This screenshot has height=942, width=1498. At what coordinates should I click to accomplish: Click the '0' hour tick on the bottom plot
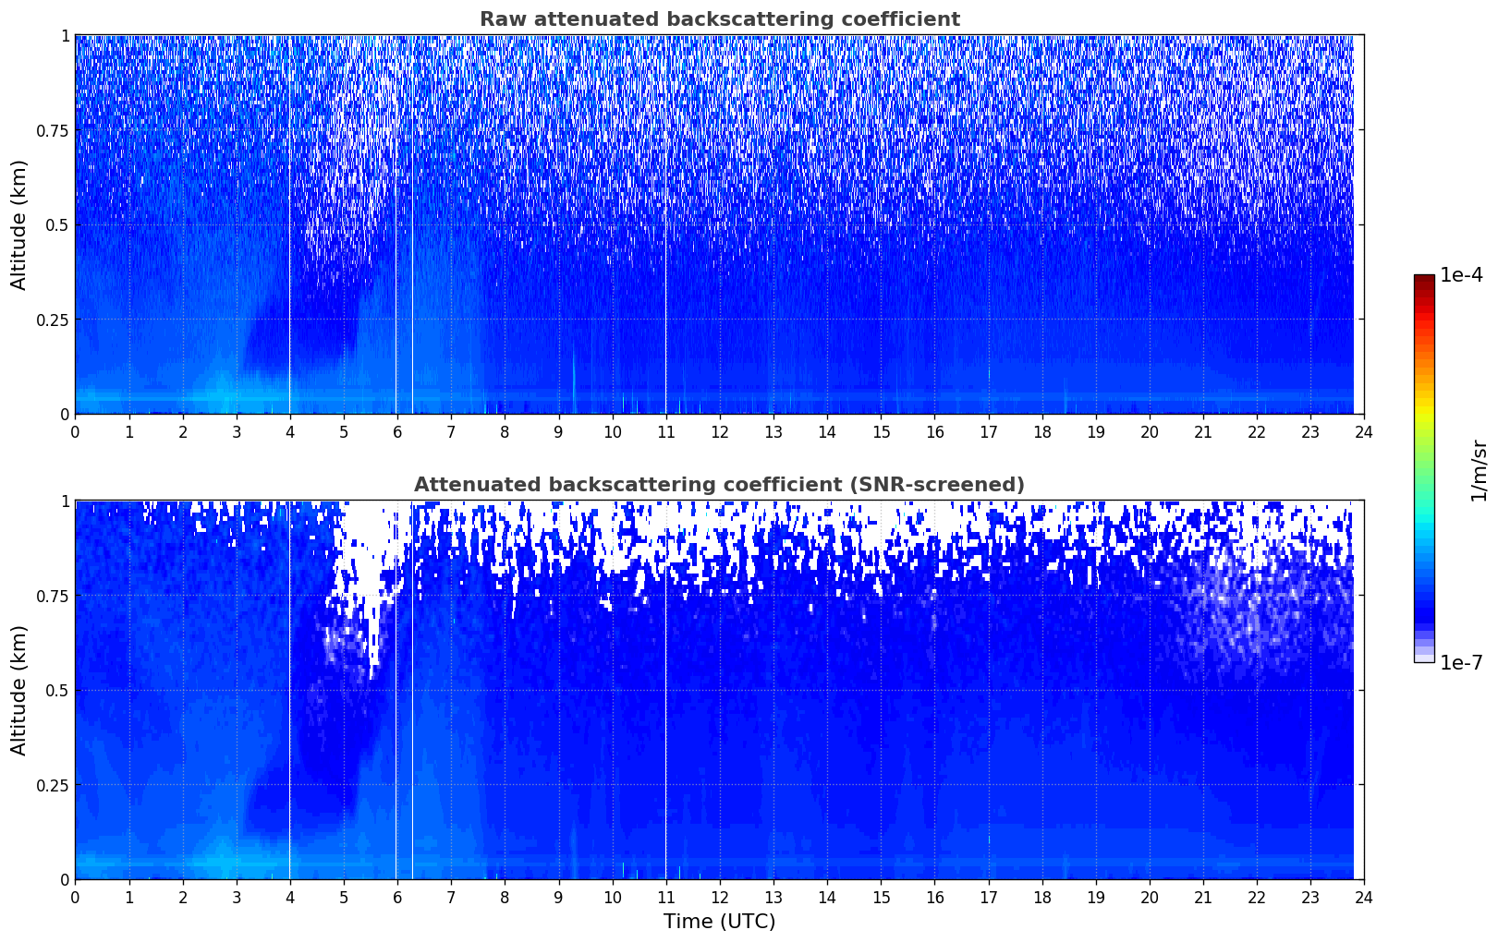click(75, 897)
